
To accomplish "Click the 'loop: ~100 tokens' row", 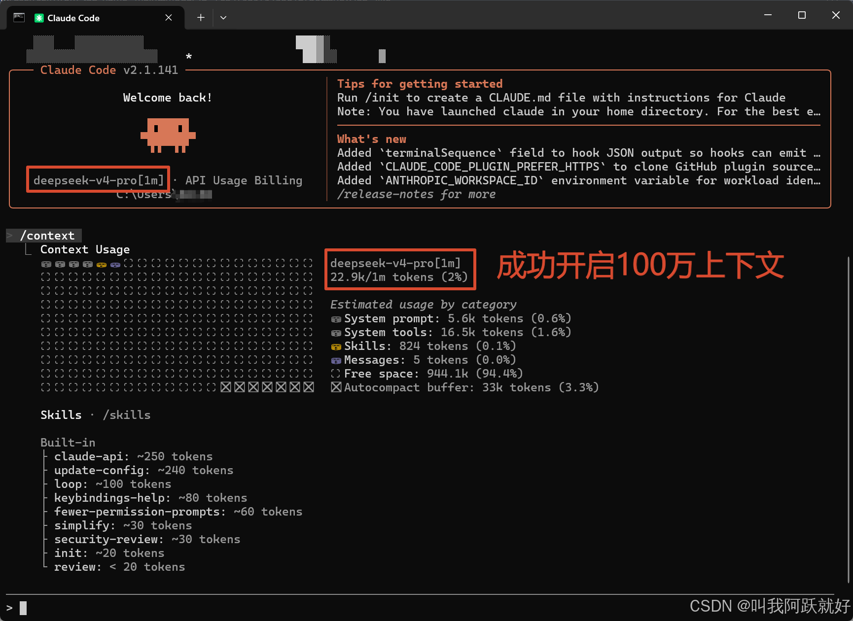I will pos(113,484).
